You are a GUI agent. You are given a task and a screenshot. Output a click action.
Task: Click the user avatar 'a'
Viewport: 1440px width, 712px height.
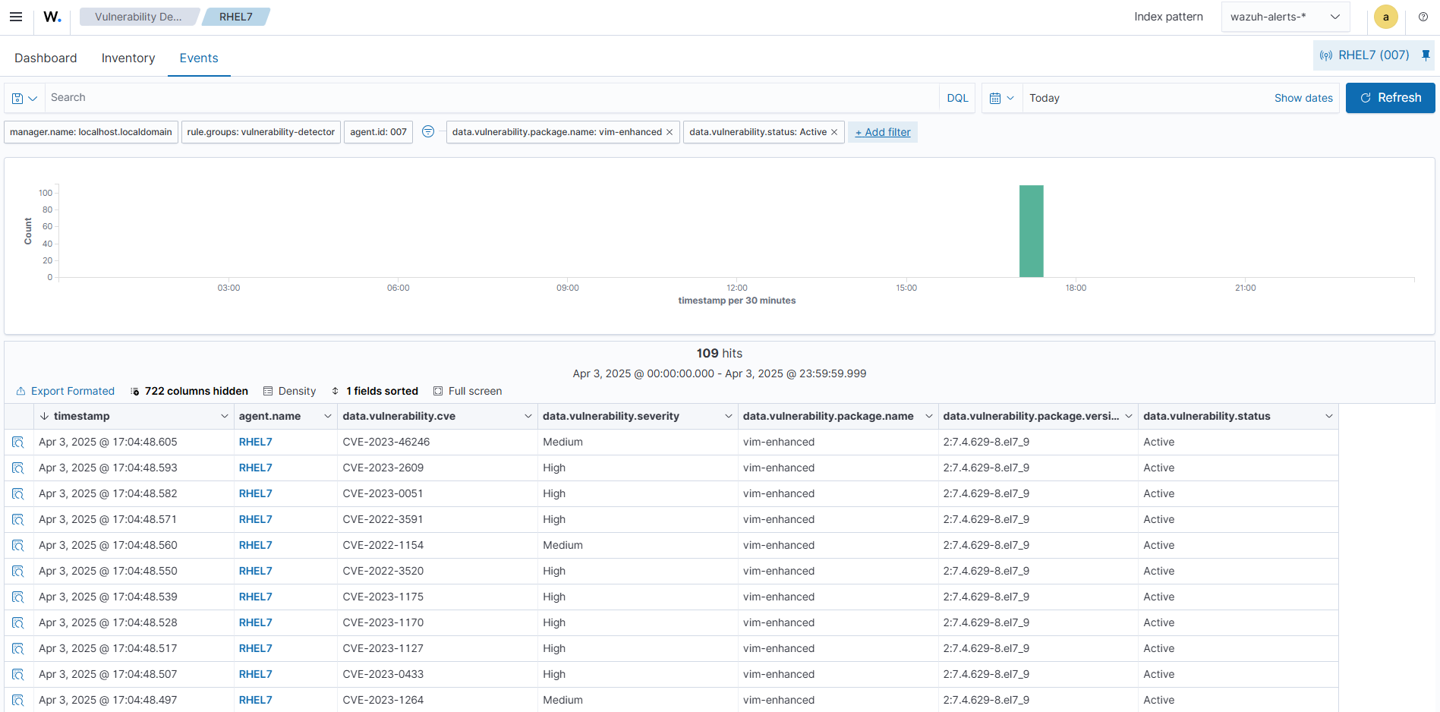click(x=1385, y=17)
